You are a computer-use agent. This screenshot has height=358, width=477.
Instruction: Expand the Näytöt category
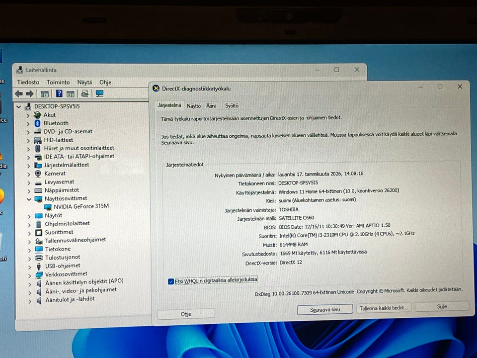tap(29, 216)
